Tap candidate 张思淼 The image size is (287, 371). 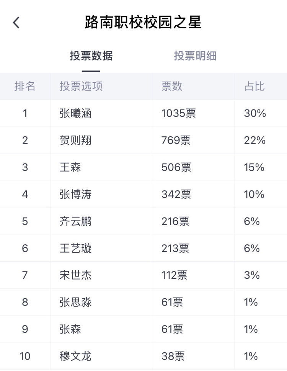click(76, 302)
